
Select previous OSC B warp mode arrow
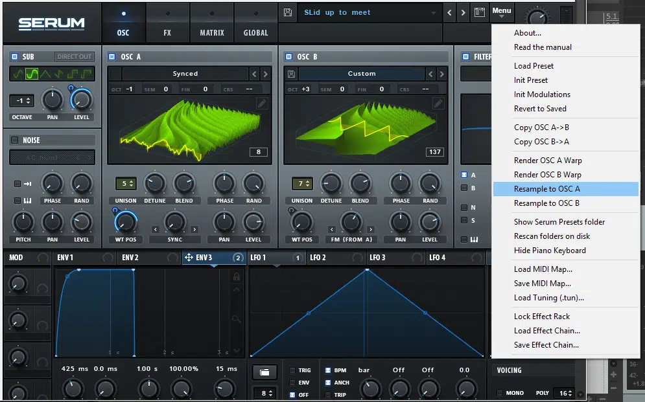coord(331,230)
